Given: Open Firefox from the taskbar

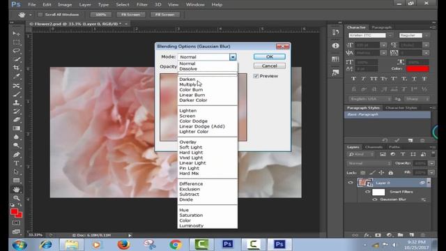Looking at the screenshot, I should coord(123,245).
